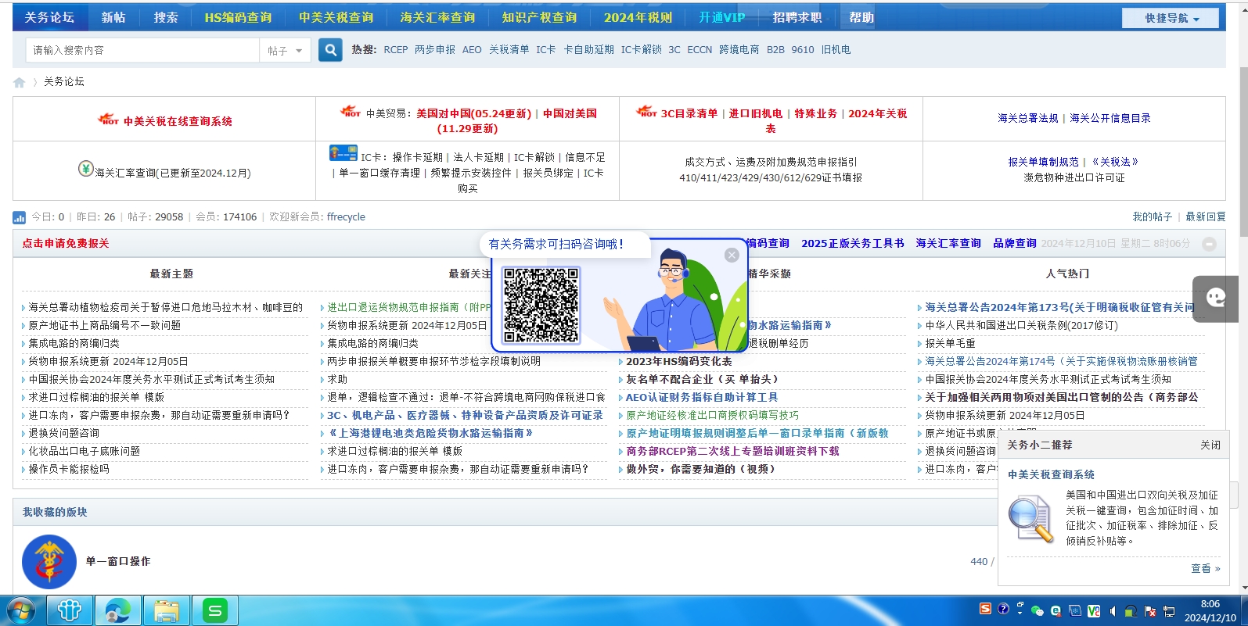Open the green S app on taskbar
This screenshot has height=626, width=1248.
pyautogui.click(x=215, y=610)
